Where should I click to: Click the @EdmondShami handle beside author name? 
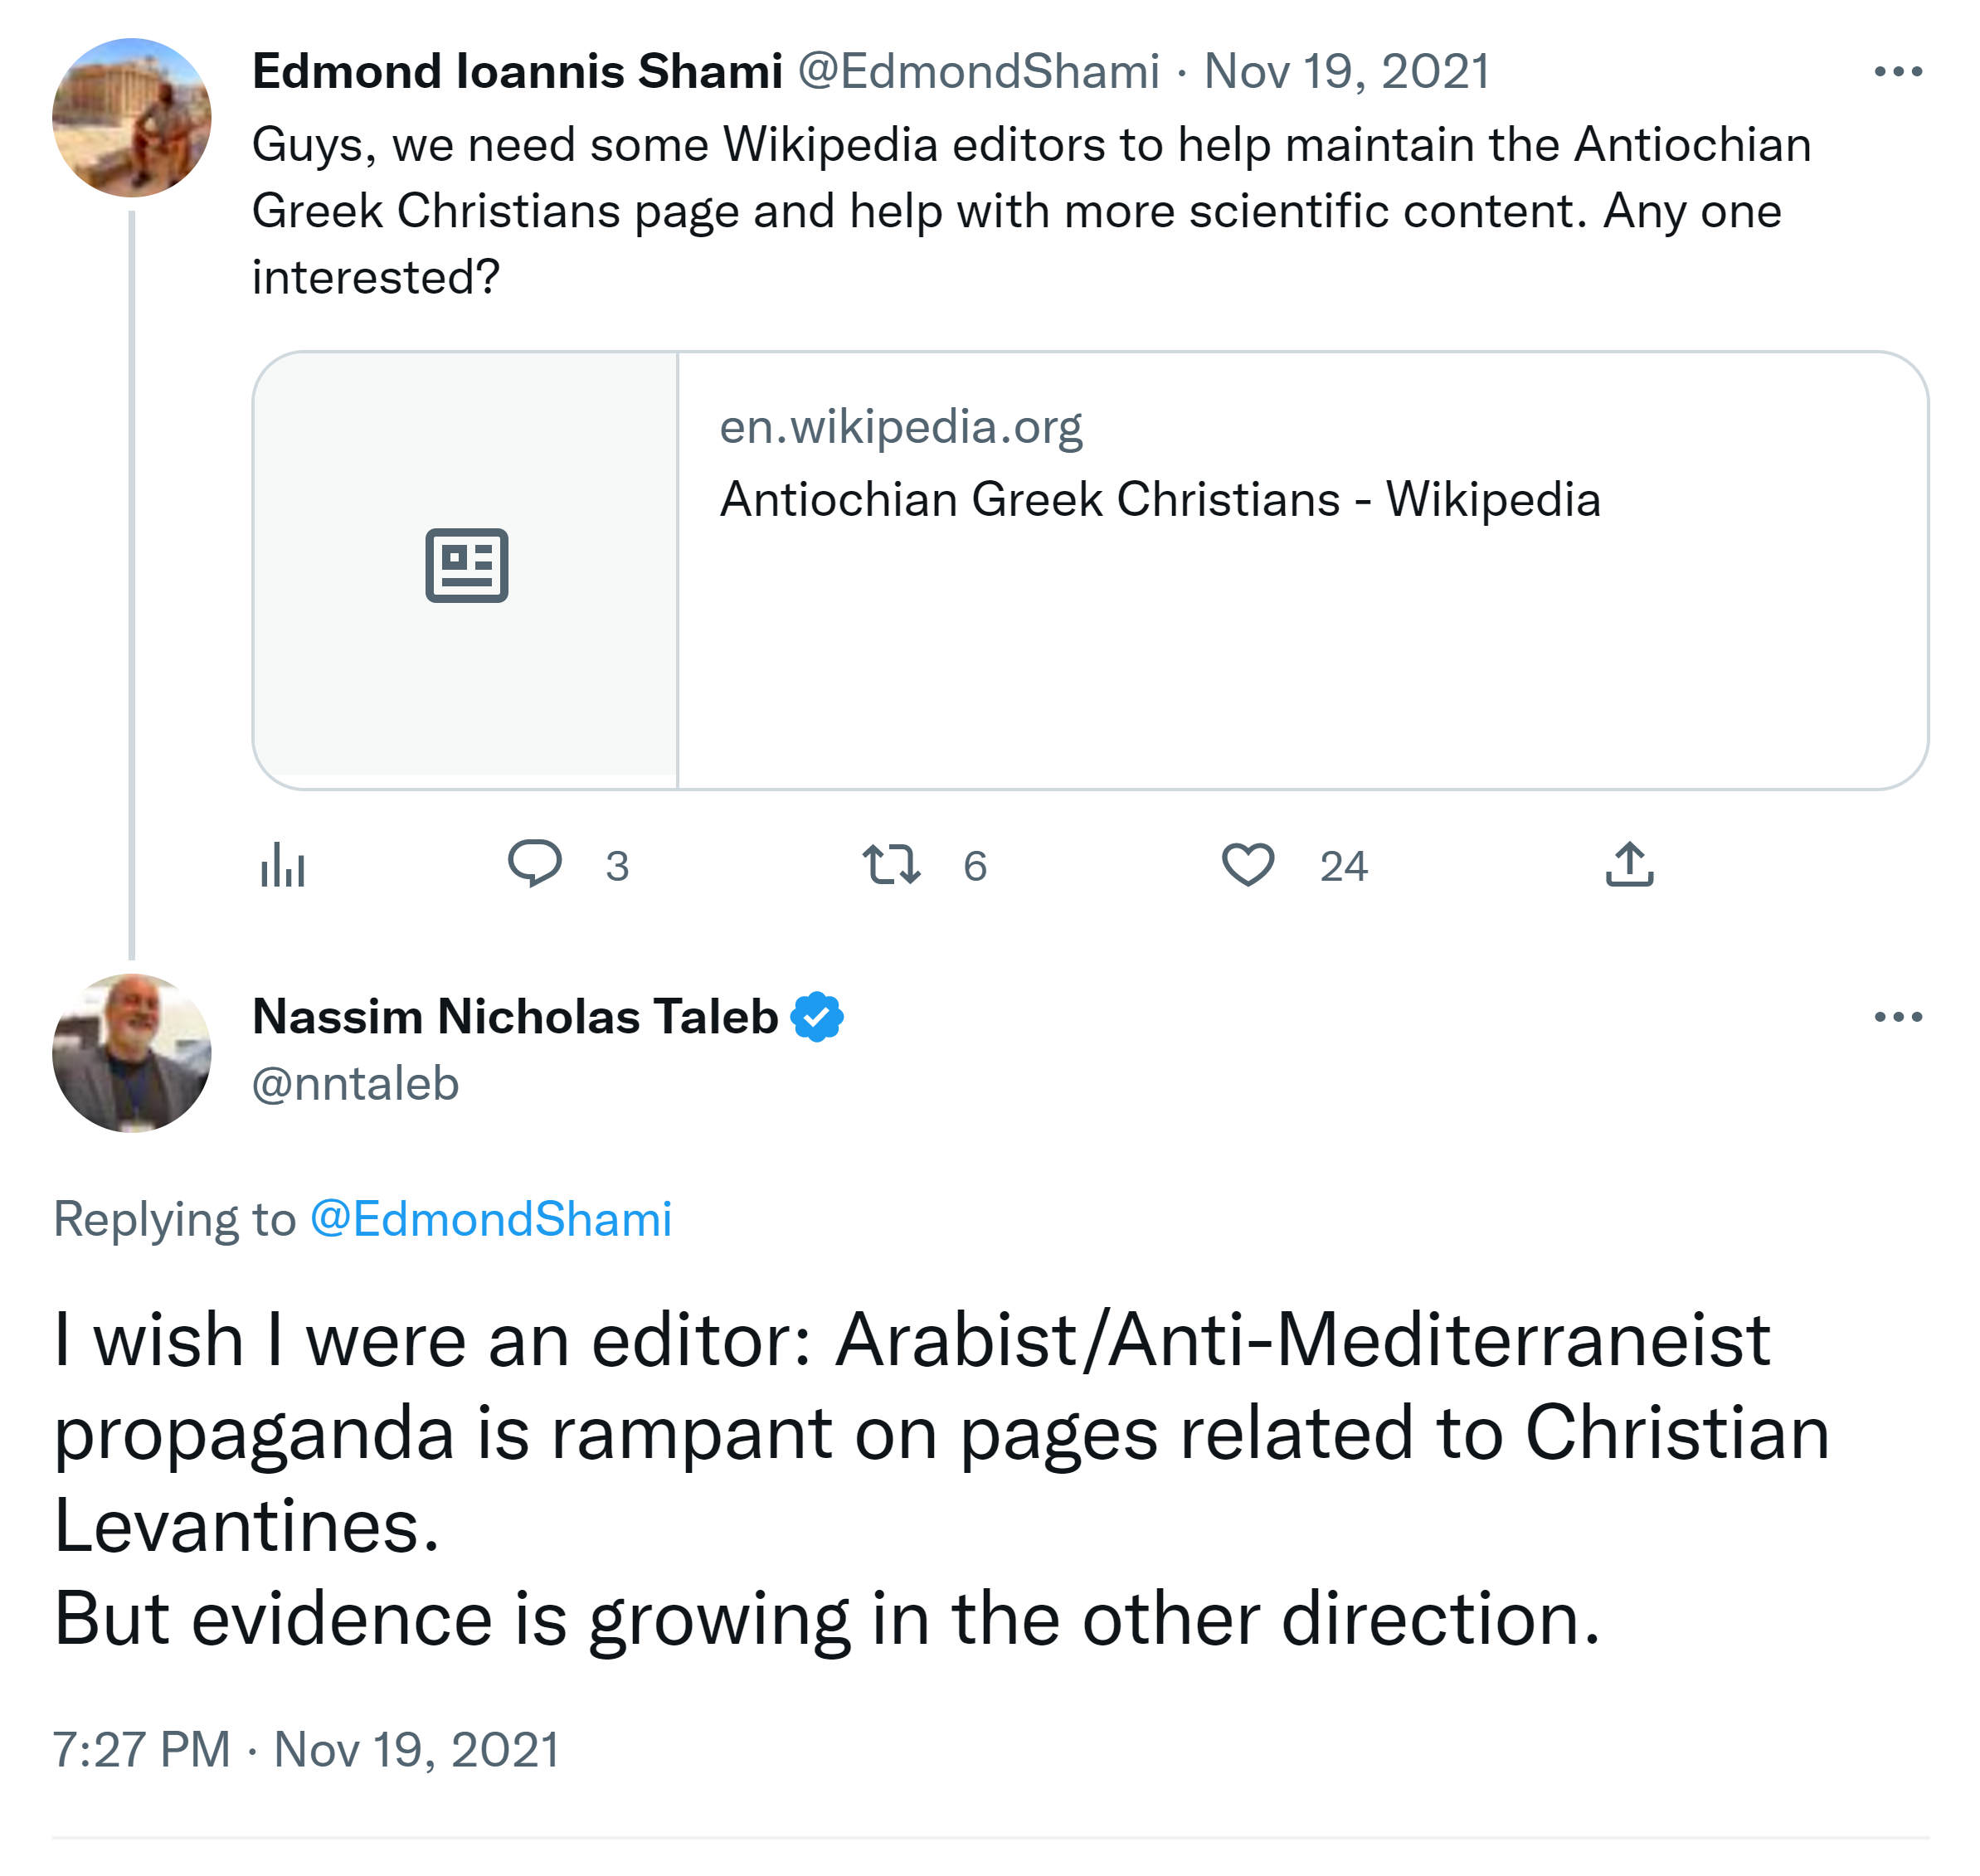[978, 72]
